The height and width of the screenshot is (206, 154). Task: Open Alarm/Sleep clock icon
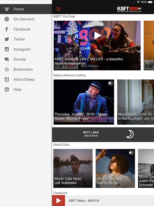[7, 79]
